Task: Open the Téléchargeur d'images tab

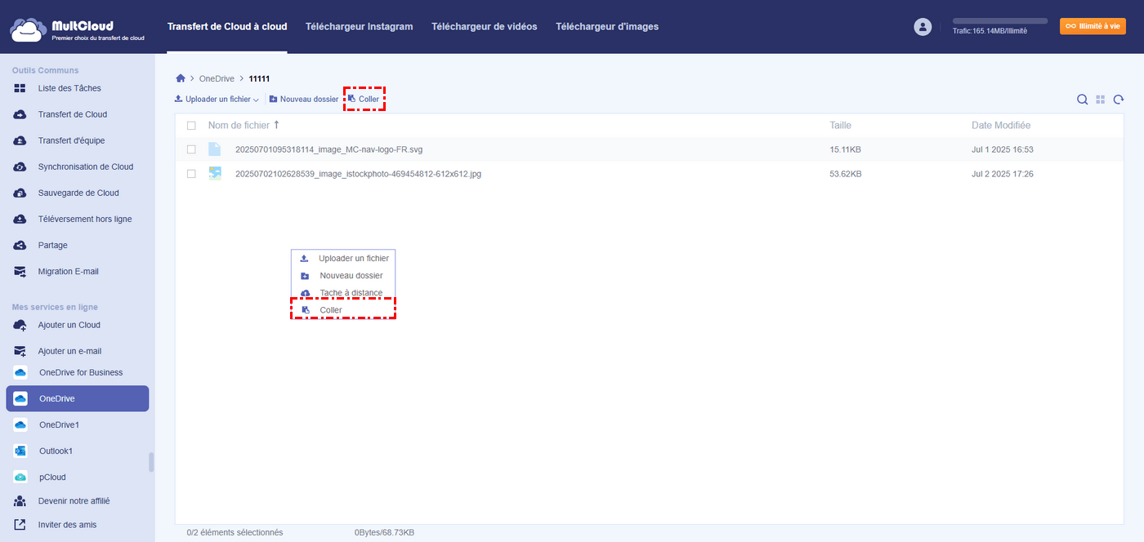Action: click(x=607, y=26)
